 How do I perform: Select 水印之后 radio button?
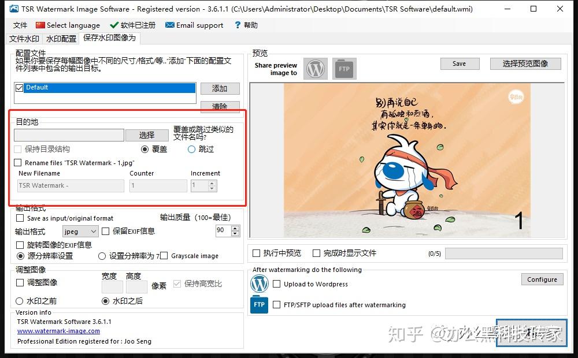(x=105, y=301)
